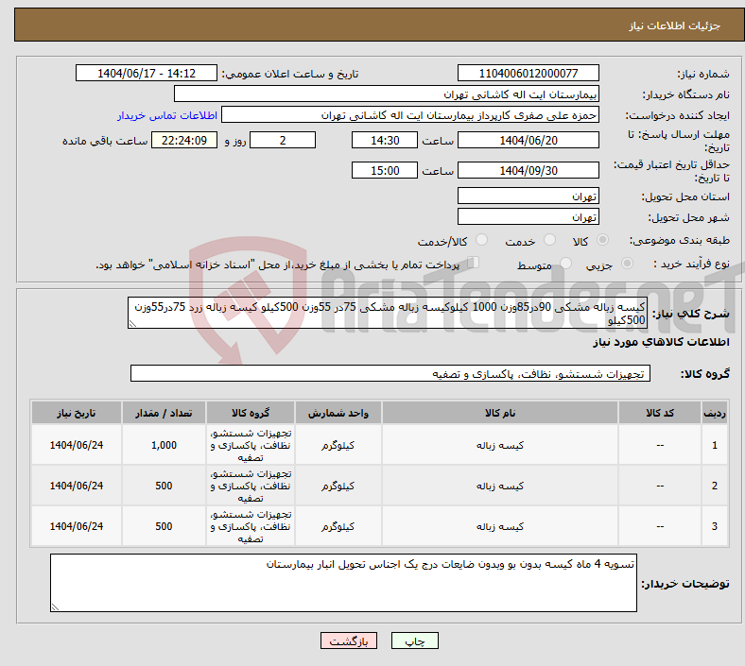The width and height of the screenshot is (745, 666).
Task: Click the استان محل تحویل field
Action: point(528,196)
